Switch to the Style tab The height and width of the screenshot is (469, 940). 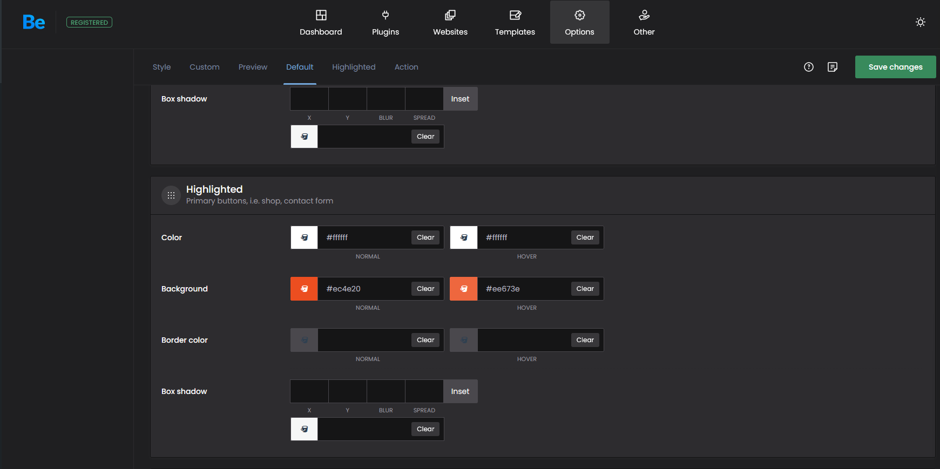point(161,67)
